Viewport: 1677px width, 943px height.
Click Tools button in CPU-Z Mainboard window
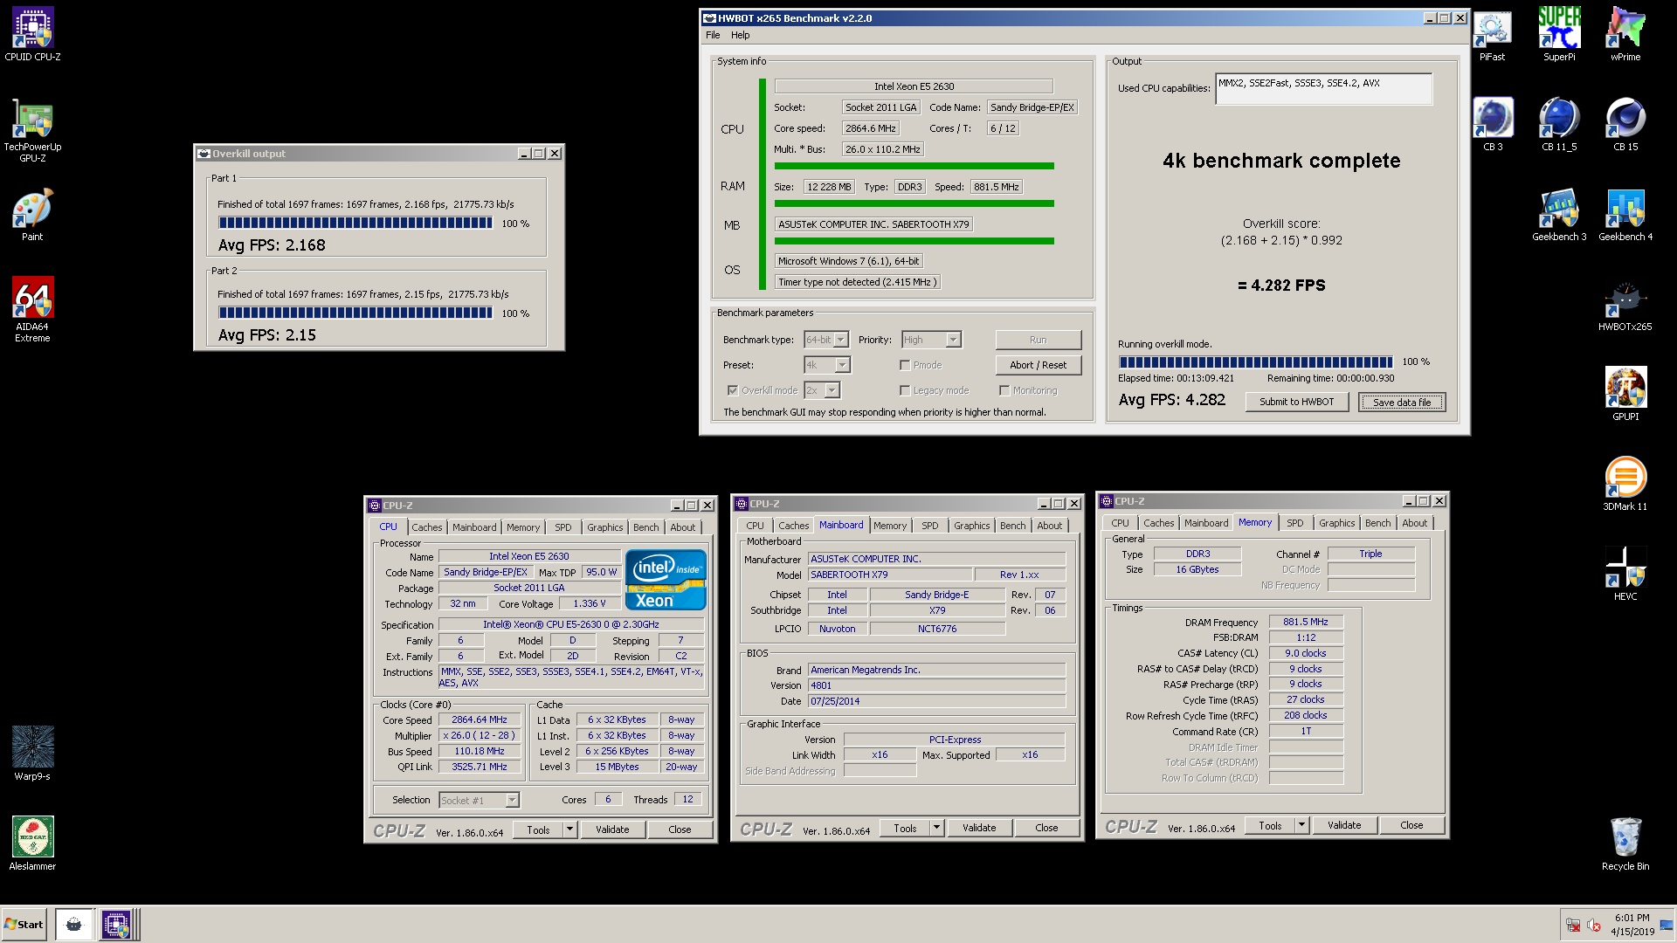point(905,828)
